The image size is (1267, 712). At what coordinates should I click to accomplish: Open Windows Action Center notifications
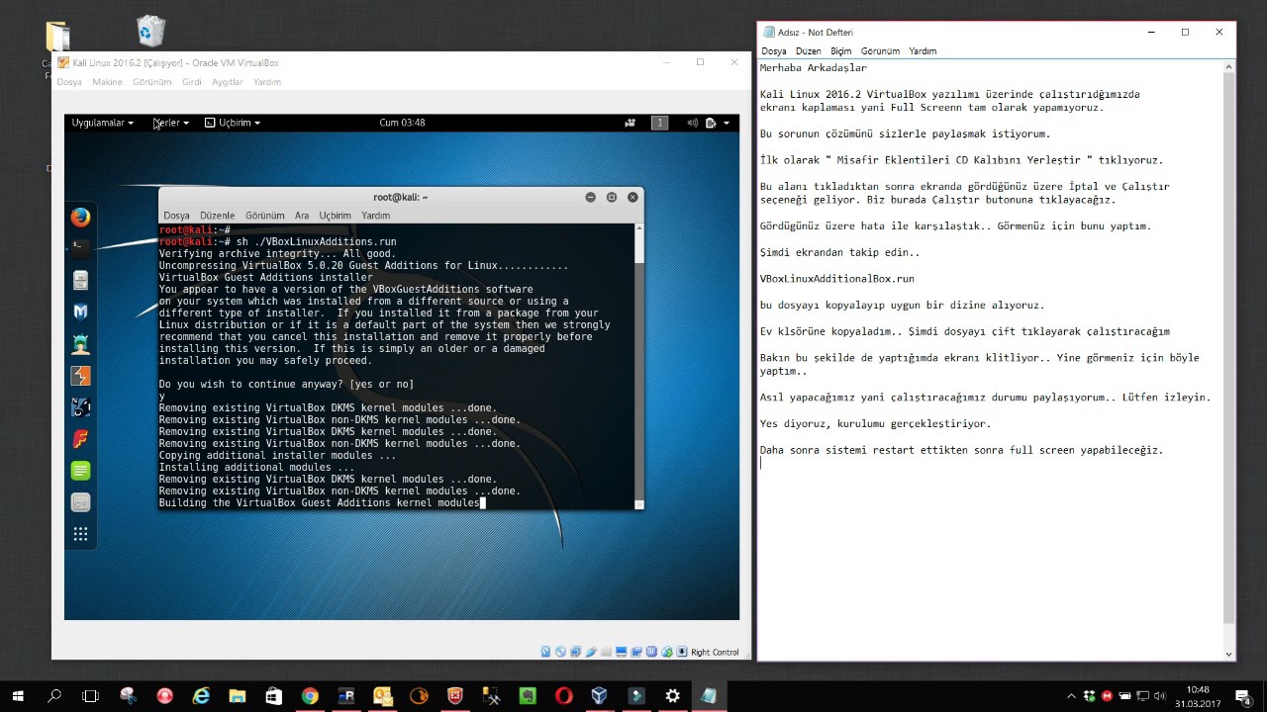1243,695
